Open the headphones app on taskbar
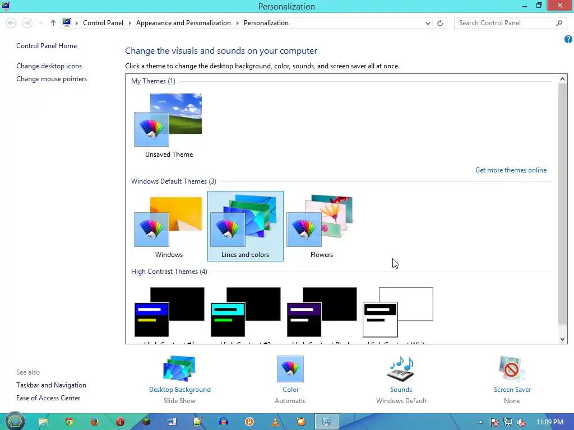 [224, 422]
